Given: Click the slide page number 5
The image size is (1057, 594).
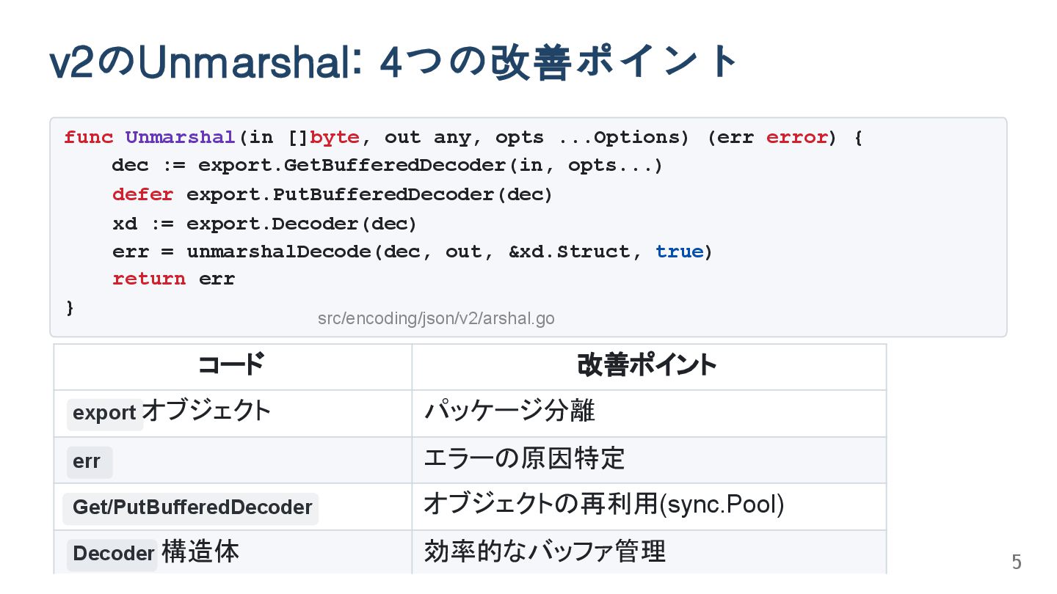Looking at the screenshot, I should [1017, 562].
